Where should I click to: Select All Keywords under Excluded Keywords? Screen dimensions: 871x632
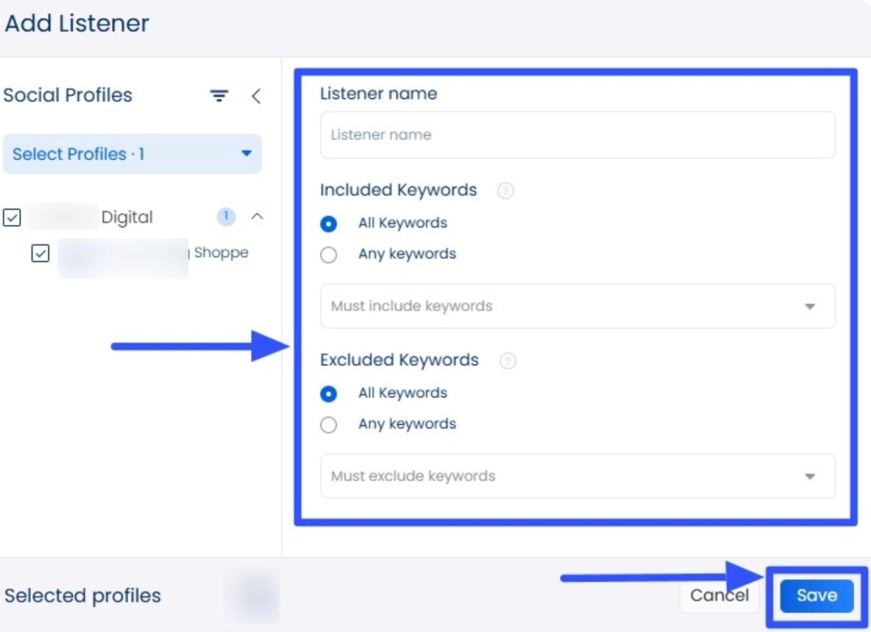pyautogui.click(x=329, y=393)
